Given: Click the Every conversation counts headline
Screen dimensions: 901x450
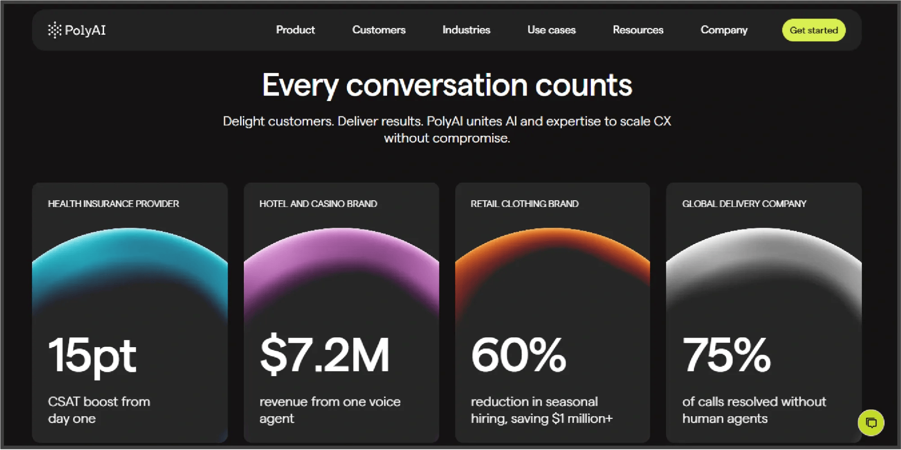Looking at the screenshot, I should click(447, 85).
